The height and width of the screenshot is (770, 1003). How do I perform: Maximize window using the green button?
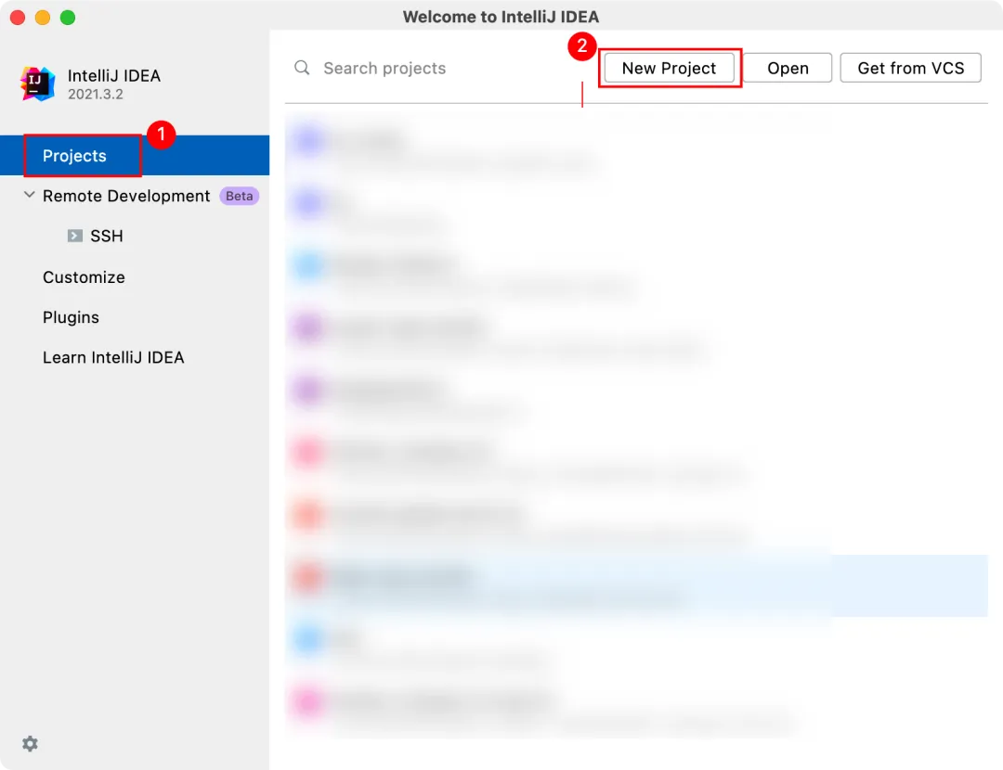(x=68, y=18)
